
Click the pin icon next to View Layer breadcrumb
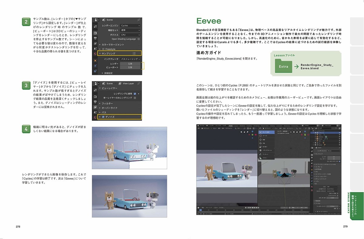coord(139,84)
